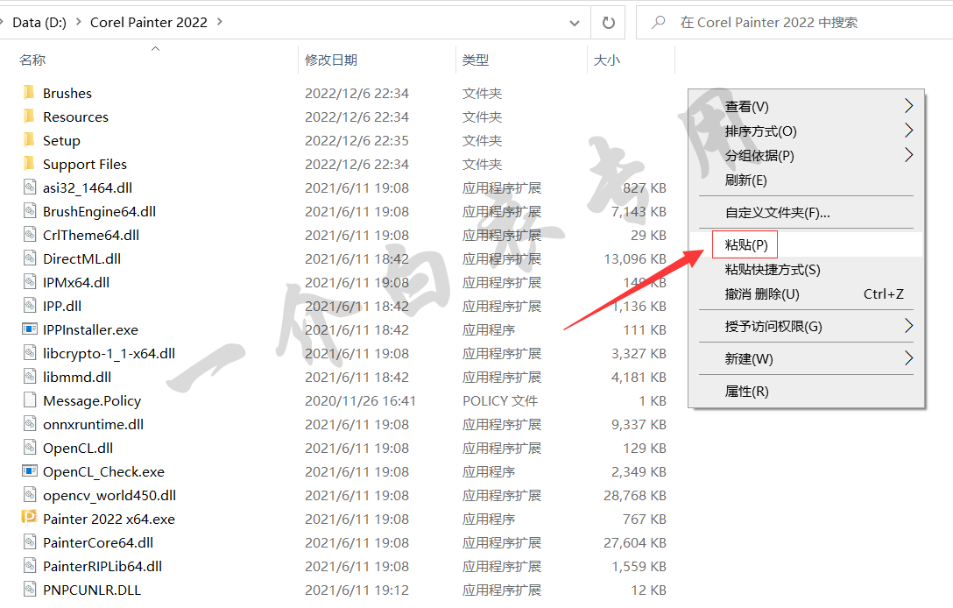Image resolution: width=953 pixels, height=608 pixels.
Task: Click the DirectML.dll file icon
Action: tap(29, 258)
